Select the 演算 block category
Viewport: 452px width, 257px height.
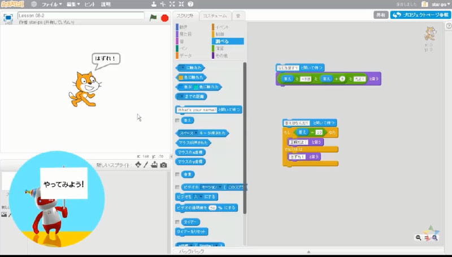220,49
